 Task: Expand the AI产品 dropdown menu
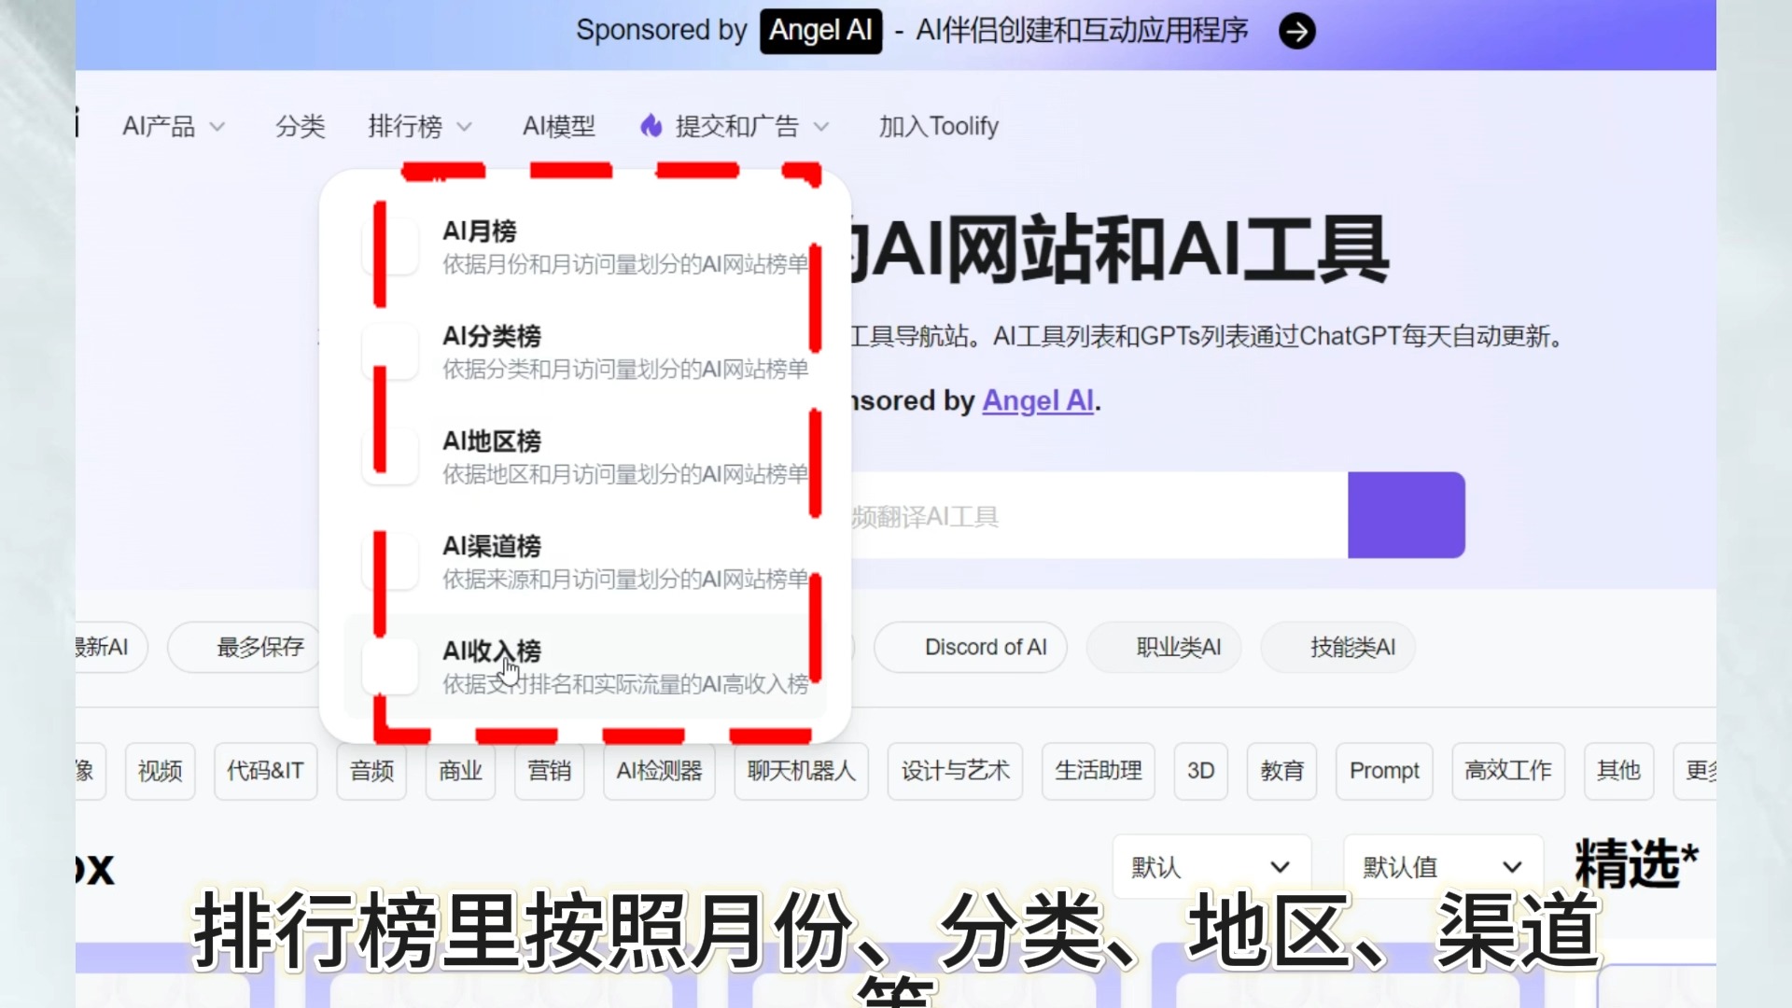[174, 126]
